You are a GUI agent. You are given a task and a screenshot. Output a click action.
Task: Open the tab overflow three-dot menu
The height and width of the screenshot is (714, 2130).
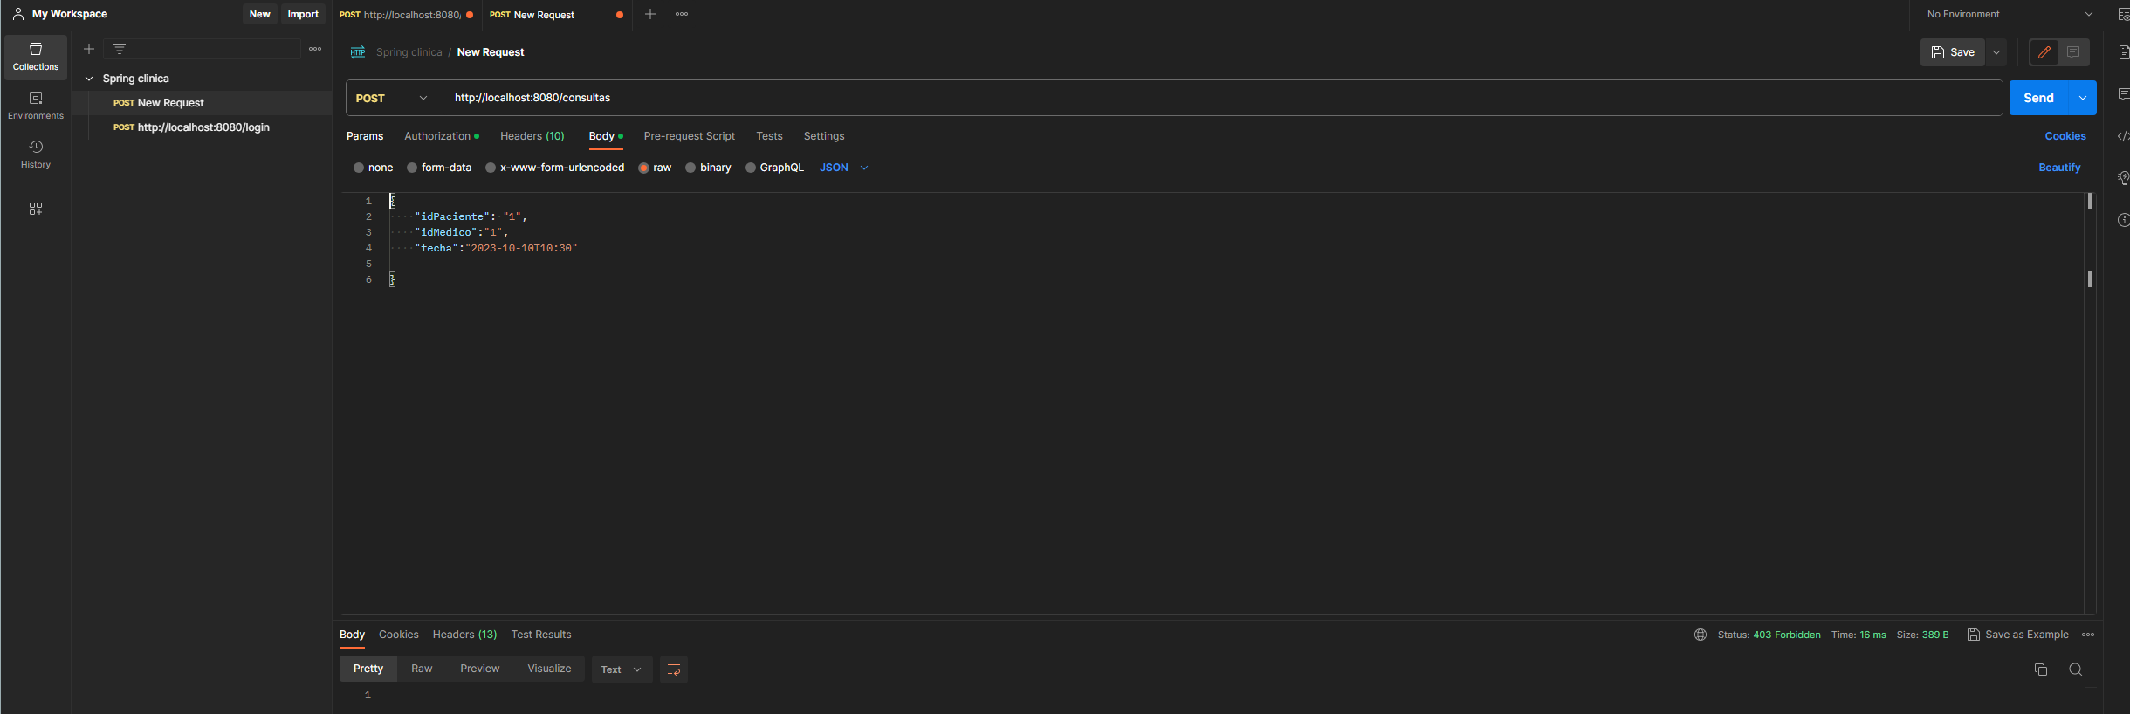tap(682, 14)
